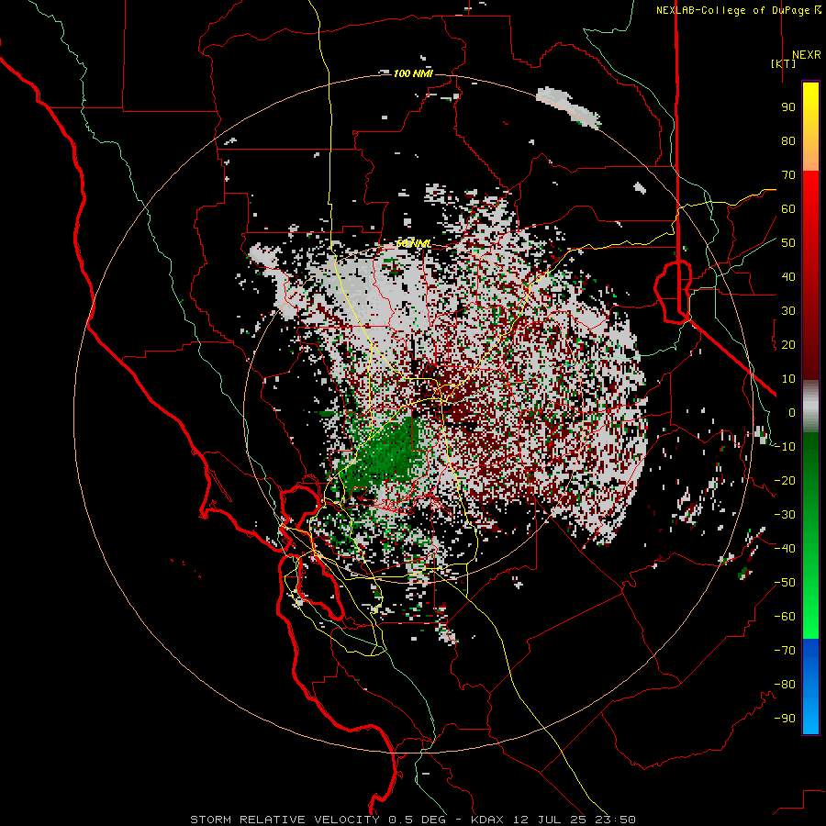Click the Storm Relative Velocity caption at bottom
826x826 pixels.
point(412,820)
